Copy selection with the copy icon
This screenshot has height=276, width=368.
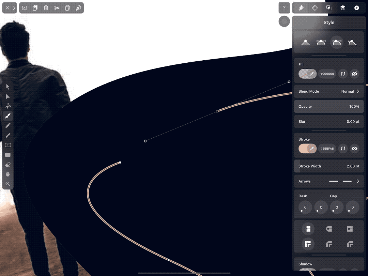tap(67, 8)
